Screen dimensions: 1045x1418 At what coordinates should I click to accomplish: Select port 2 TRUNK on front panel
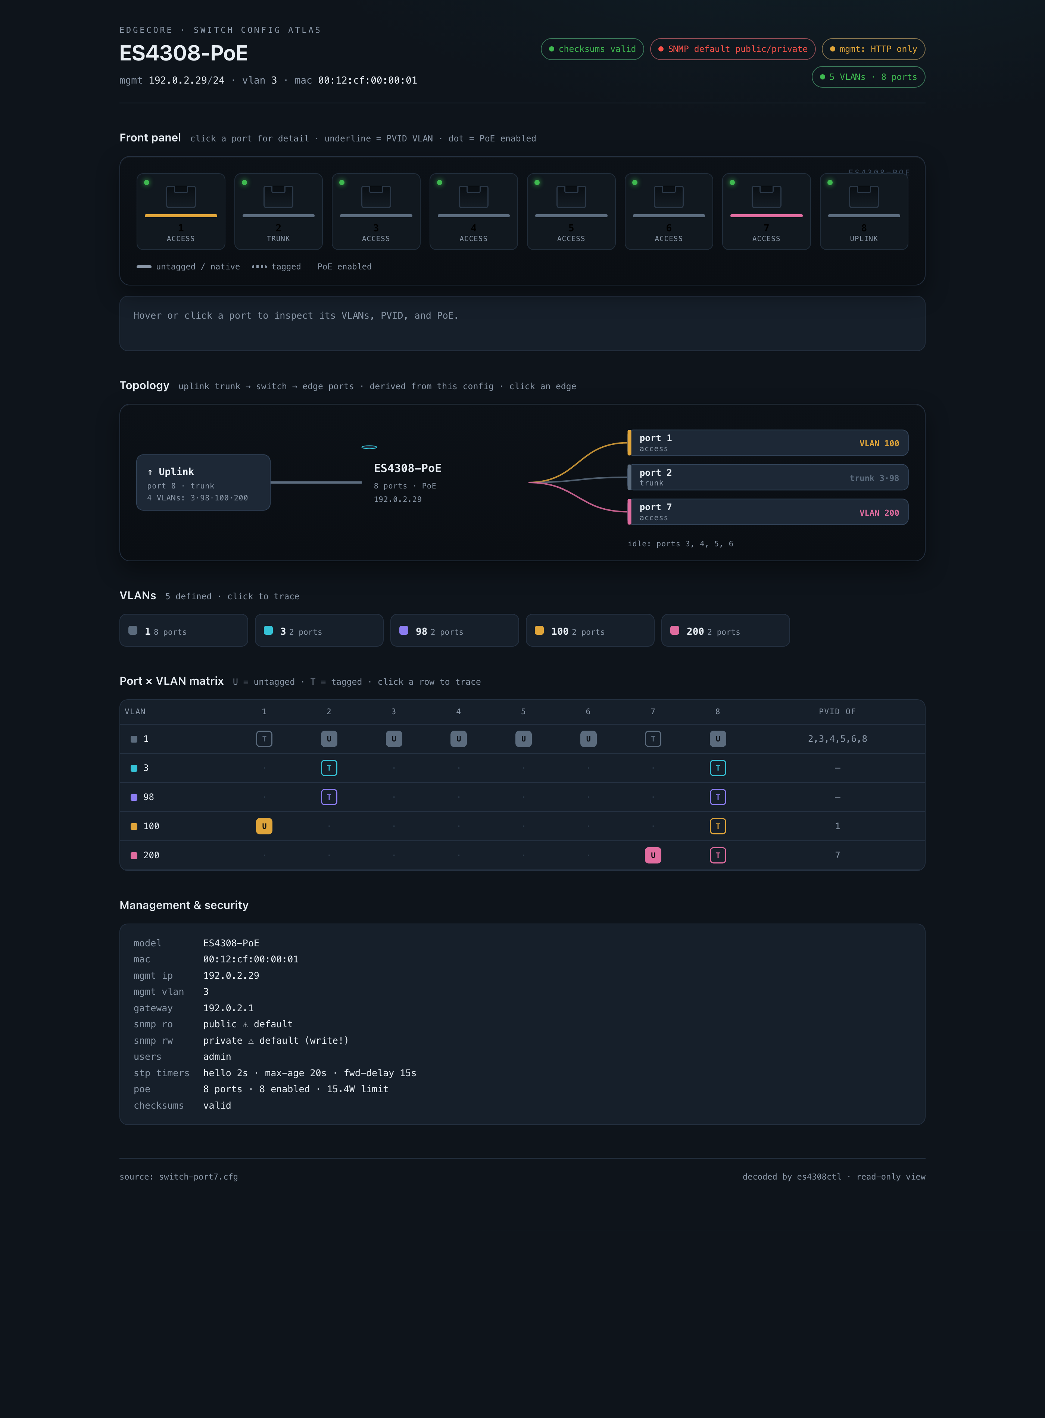[x=278, y=211]
